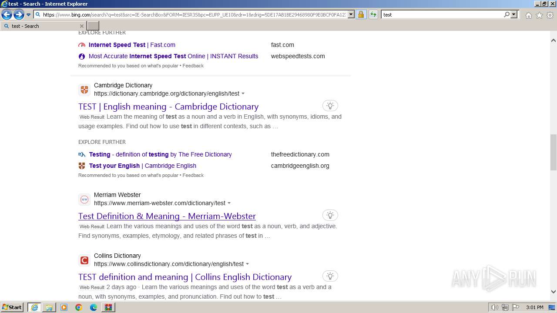Click the Action Center flag tray icon
557x313 pixels.
coord(516,307)
